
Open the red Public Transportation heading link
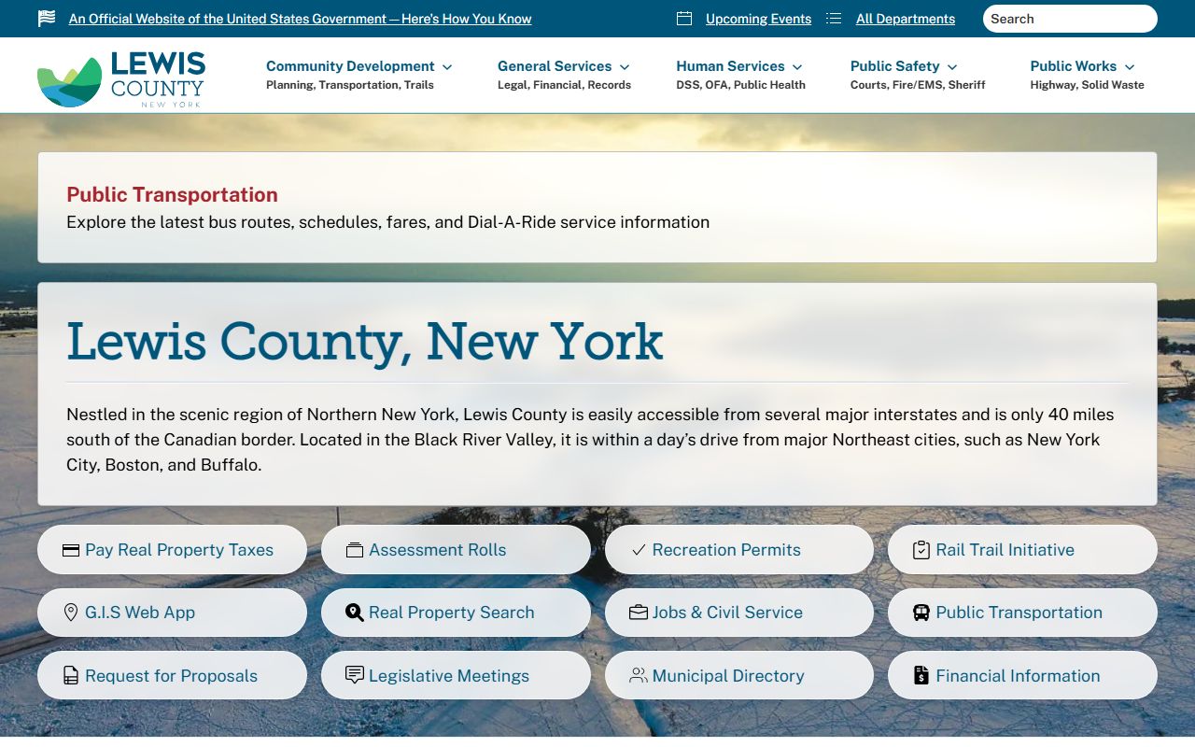(172, 194)
